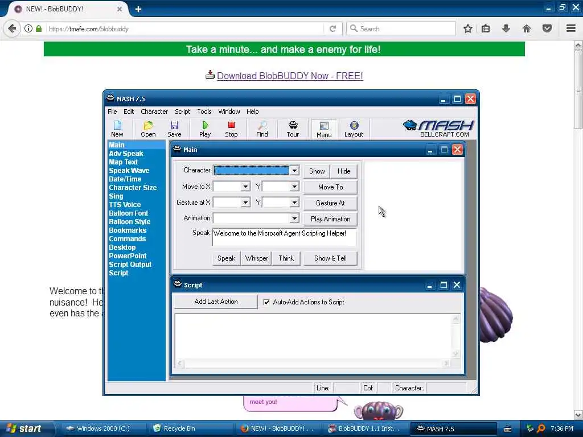This screenshot has height=437, width=583.
Task: Click the Show character button
Action: [x=317, y=171]
